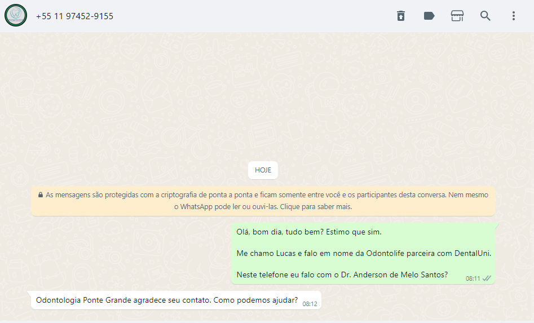
Task: Search within this conversation
Action: click(x=486, y=16)
